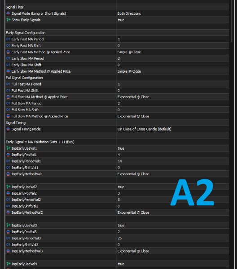This screenshot has height=269, width=237.
Task: Click the Signal Timing Mode enum icon
Action: [8, 129]
